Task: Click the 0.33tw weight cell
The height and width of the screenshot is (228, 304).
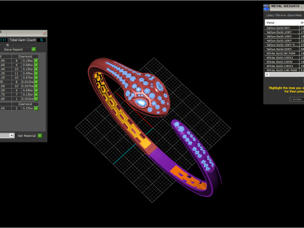Action: 28,108
